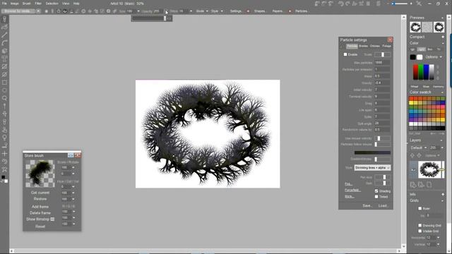
Task: Open the Forcefield.. link
Action: (x=352, y=190)
